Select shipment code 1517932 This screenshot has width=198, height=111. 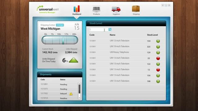(x=44, y=93)
